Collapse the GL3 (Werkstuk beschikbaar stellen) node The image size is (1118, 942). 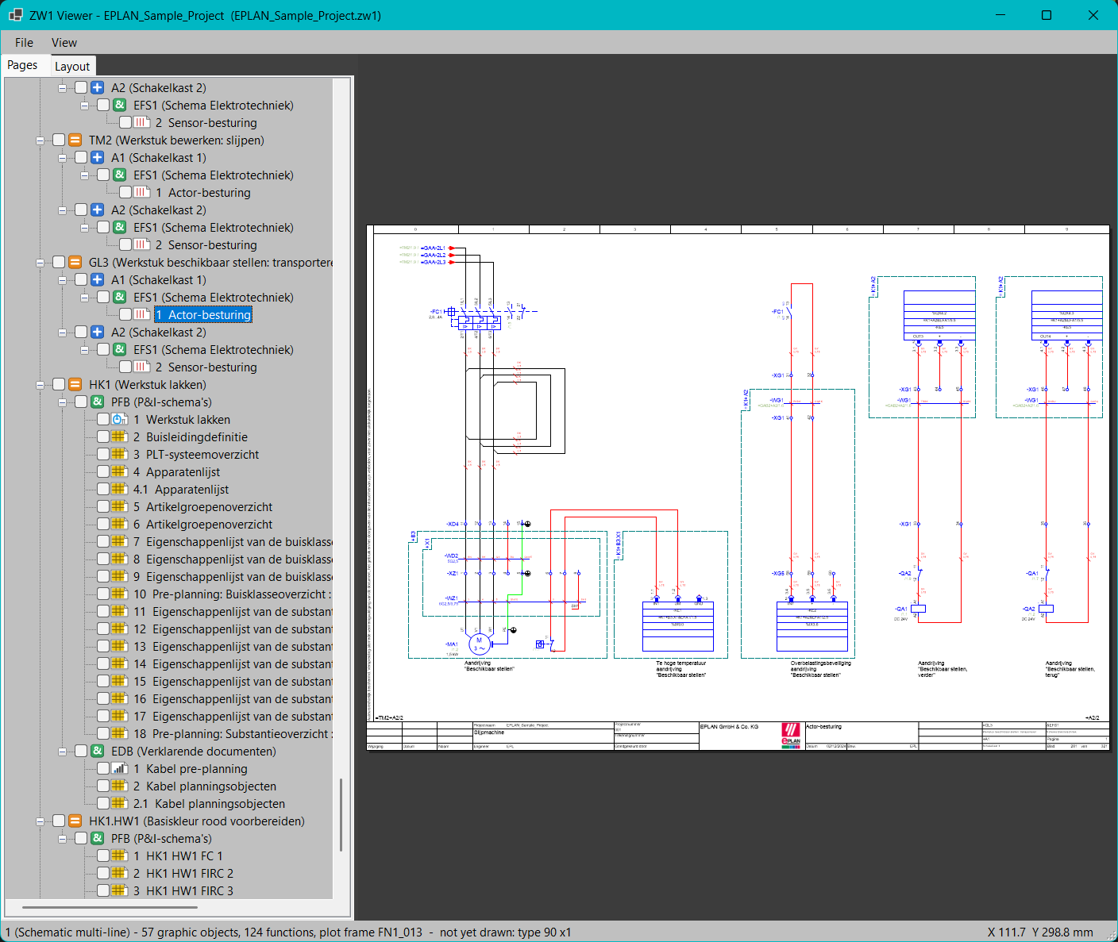coord(40,263)
